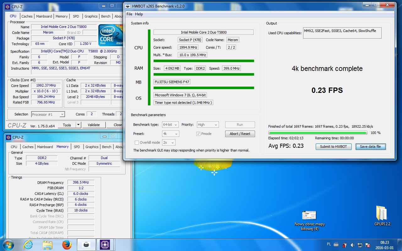Open the Help menu in HWBOT x265
Viewport: 402px width, 251px height.
click(139, 14)
